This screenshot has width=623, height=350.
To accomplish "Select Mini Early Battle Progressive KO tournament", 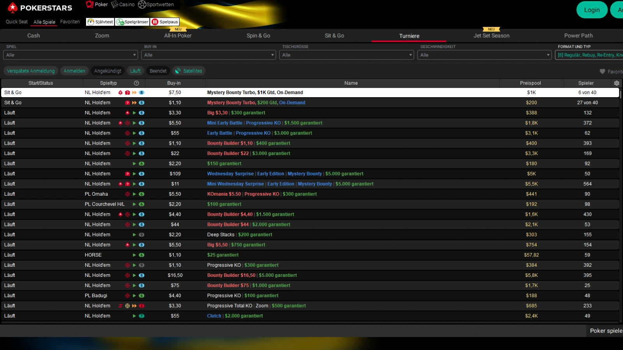I will (310, 123).
